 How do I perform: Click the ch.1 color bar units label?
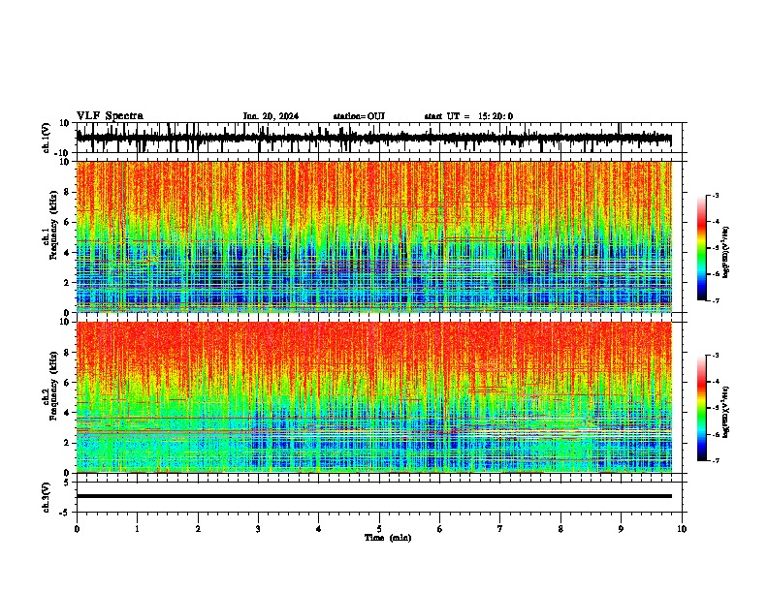(726, 253)
